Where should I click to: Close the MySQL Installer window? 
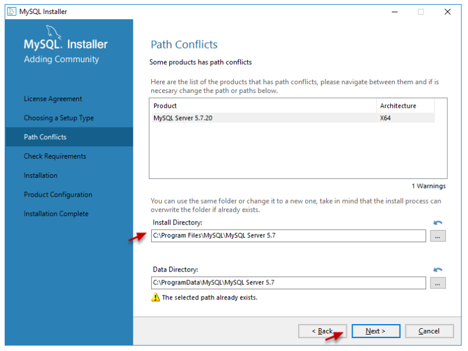(x=447, y=12)
